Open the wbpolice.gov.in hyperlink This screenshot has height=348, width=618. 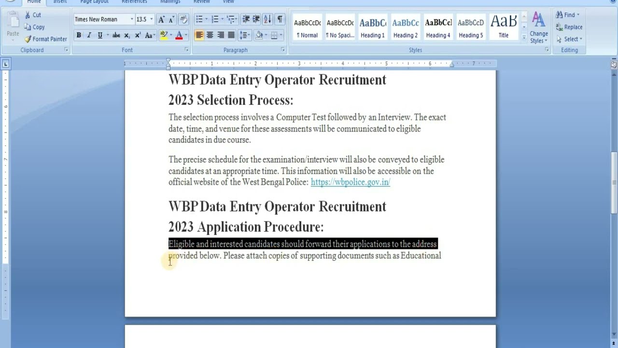[351, 182]
